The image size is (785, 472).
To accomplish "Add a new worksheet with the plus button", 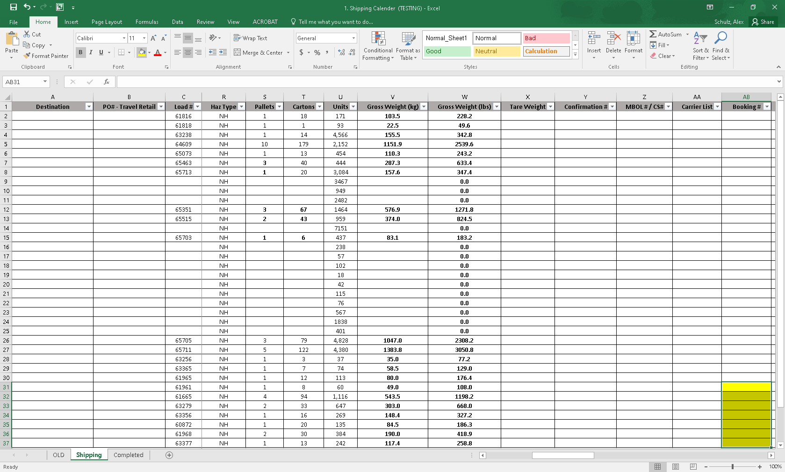I will click(168, 455).
